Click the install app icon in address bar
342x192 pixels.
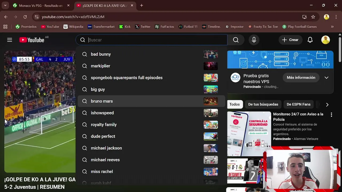[x=304, y=17]
